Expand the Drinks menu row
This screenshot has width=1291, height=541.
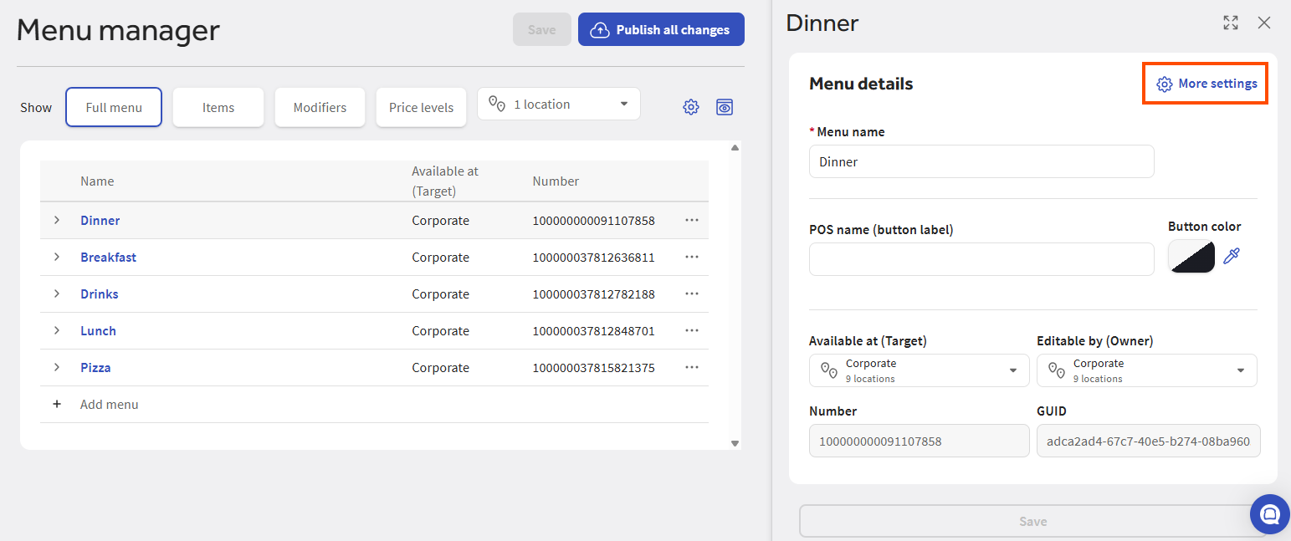(56, 293)
